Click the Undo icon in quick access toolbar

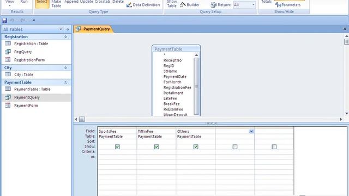pyautogui.click(x=12, y=20)
